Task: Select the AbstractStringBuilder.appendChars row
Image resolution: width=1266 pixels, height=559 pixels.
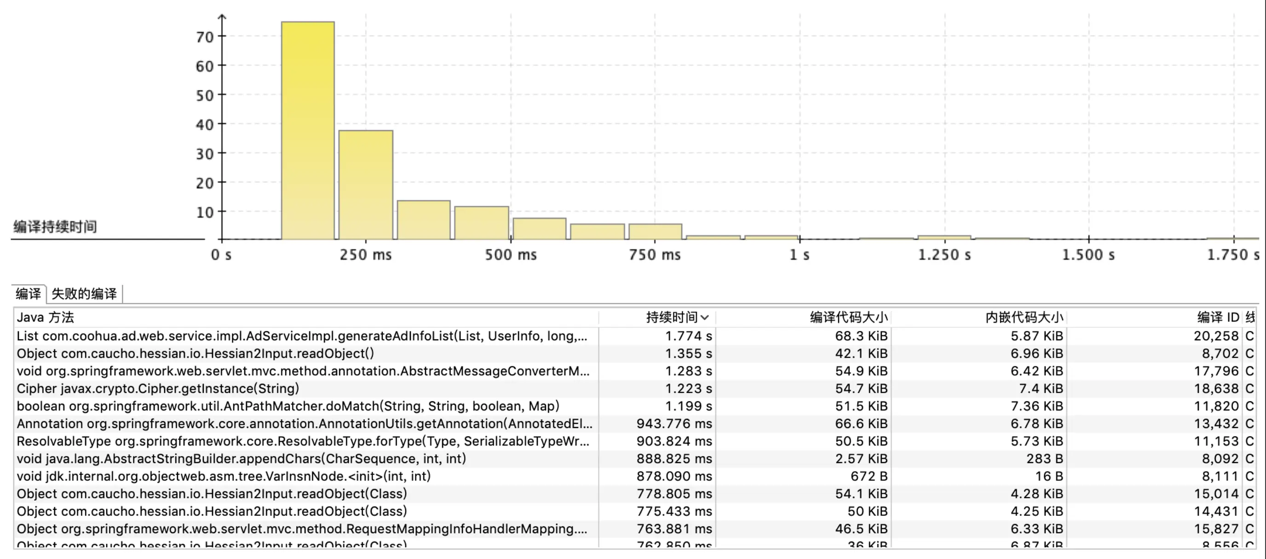Action: point(241,459)
